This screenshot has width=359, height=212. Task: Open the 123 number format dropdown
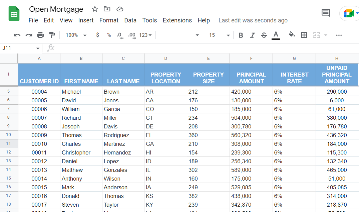[145, 35]
